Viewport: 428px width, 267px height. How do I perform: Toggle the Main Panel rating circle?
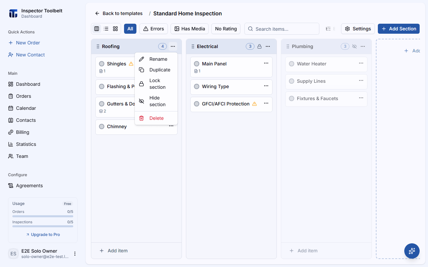click(197, 64)
